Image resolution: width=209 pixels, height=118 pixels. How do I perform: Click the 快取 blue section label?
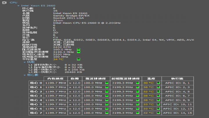(x=31, y=62)
